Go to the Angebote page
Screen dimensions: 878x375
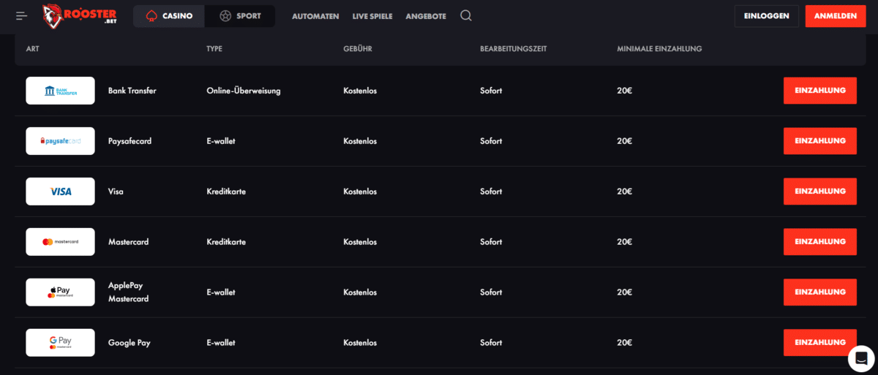[x=426, y=16]
